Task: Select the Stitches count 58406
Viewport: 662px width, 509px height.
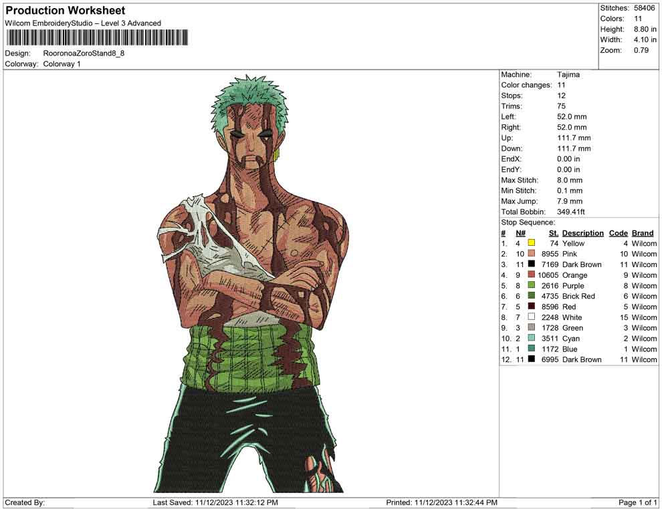Action: tap(644, 7)
